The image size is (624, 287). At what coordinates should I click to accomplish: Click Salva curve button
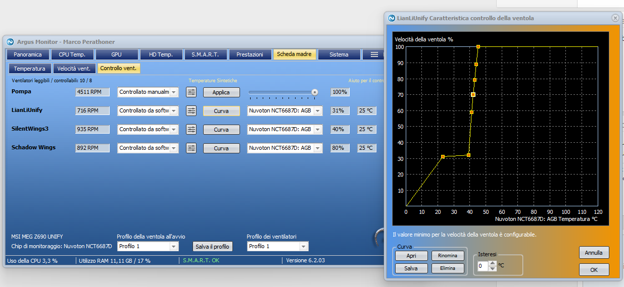(411, 268)
